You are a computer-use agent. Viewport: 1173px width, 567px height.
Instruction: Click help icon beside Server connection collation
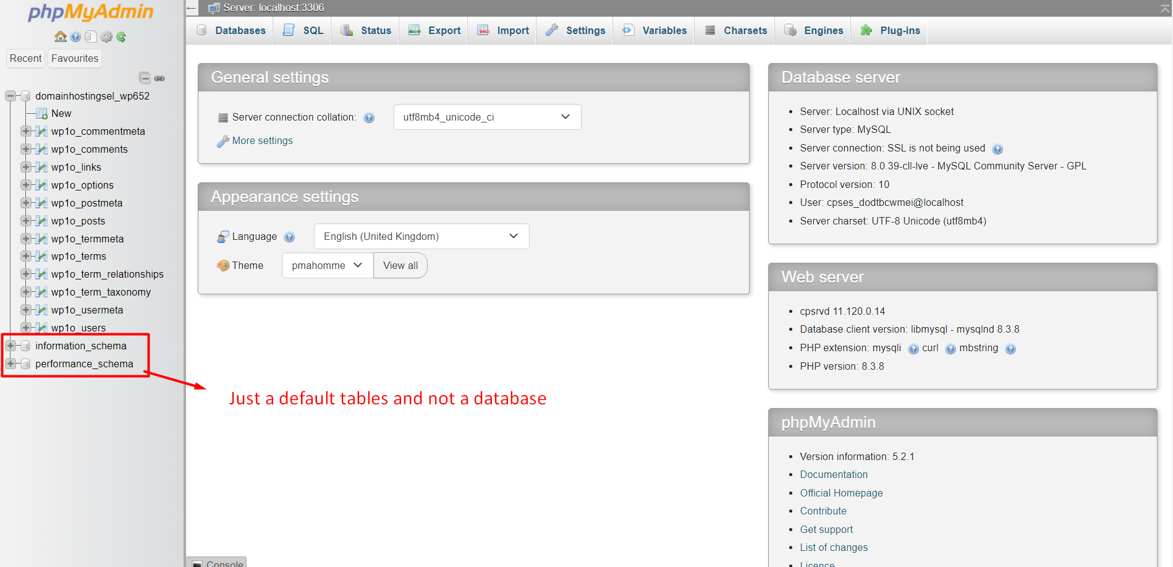[369, 117]
